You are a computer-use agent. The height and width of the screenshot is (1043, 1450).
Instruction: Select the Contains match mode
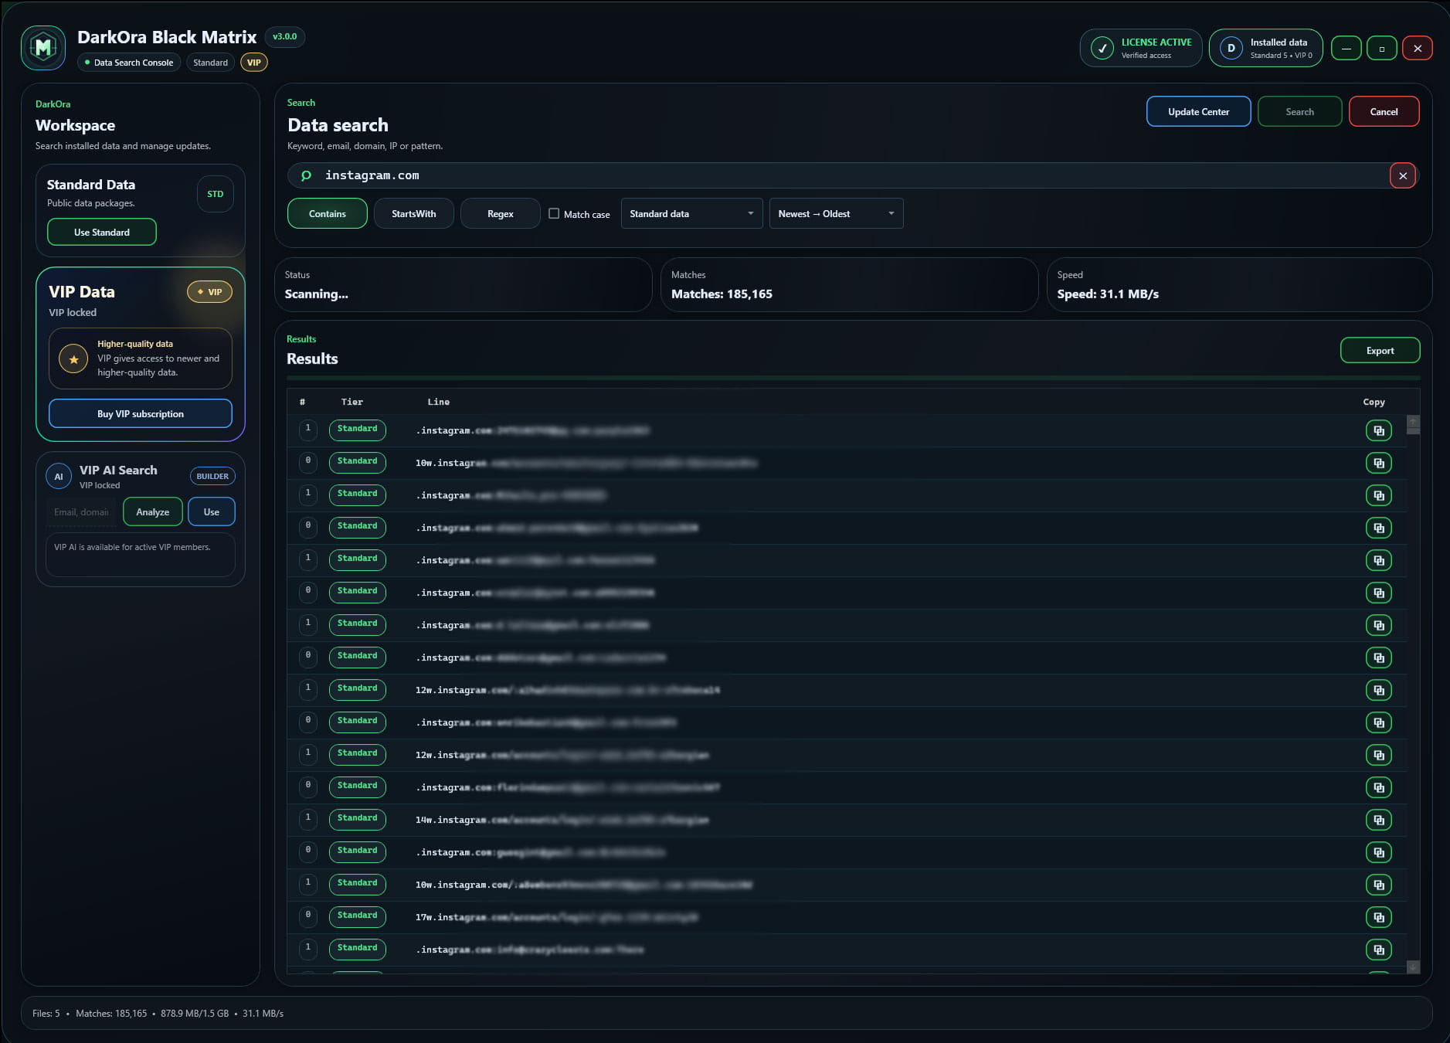[x=328, y=214]
